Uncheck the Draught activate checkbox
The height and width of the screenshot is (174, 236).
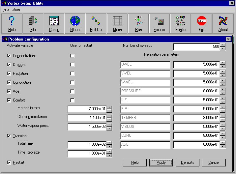click(9, 65)
